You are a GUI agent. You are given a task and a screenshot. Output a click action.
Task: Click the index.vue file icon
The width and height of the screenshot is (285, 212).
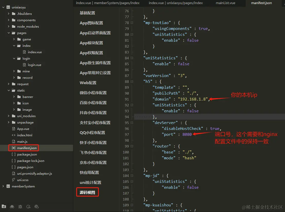(24, 52)
